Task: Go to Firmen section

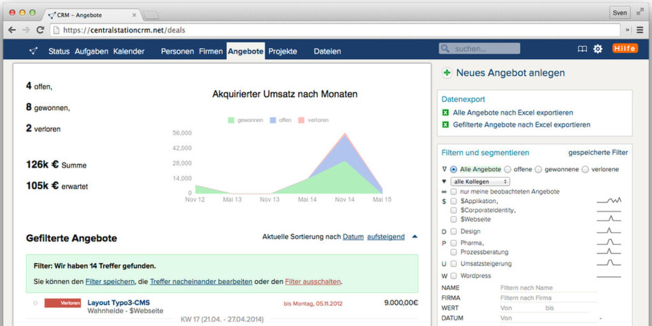Action: pyautogui.click(x=211, y=52)
